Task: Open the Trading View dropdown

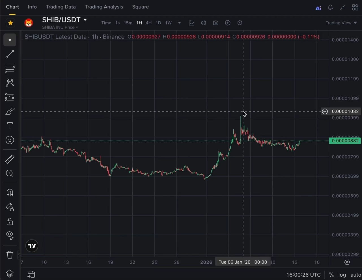Action: [x=341, y=23]
